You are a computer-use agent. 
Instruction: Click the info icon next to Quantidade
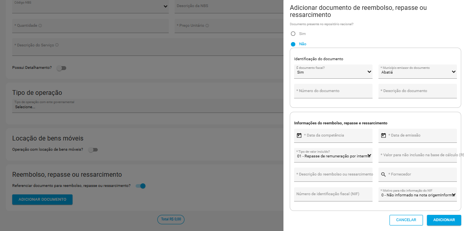click(40, 26)
